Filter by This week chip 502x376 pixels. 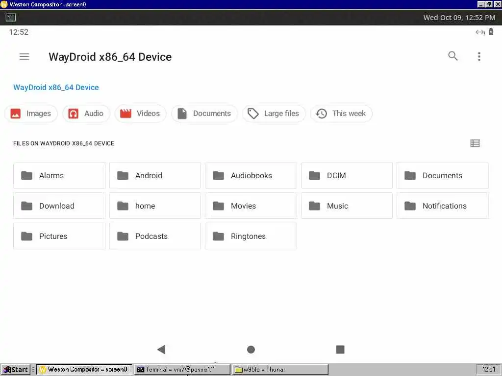(341, 114)
